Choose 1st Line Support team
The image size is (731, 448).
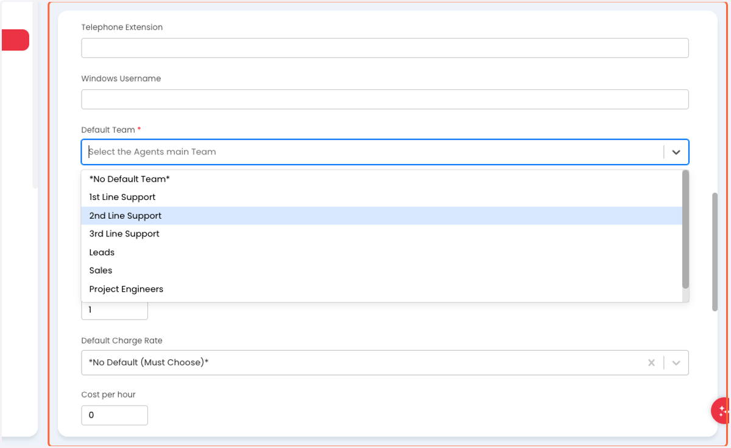point(381,197)
